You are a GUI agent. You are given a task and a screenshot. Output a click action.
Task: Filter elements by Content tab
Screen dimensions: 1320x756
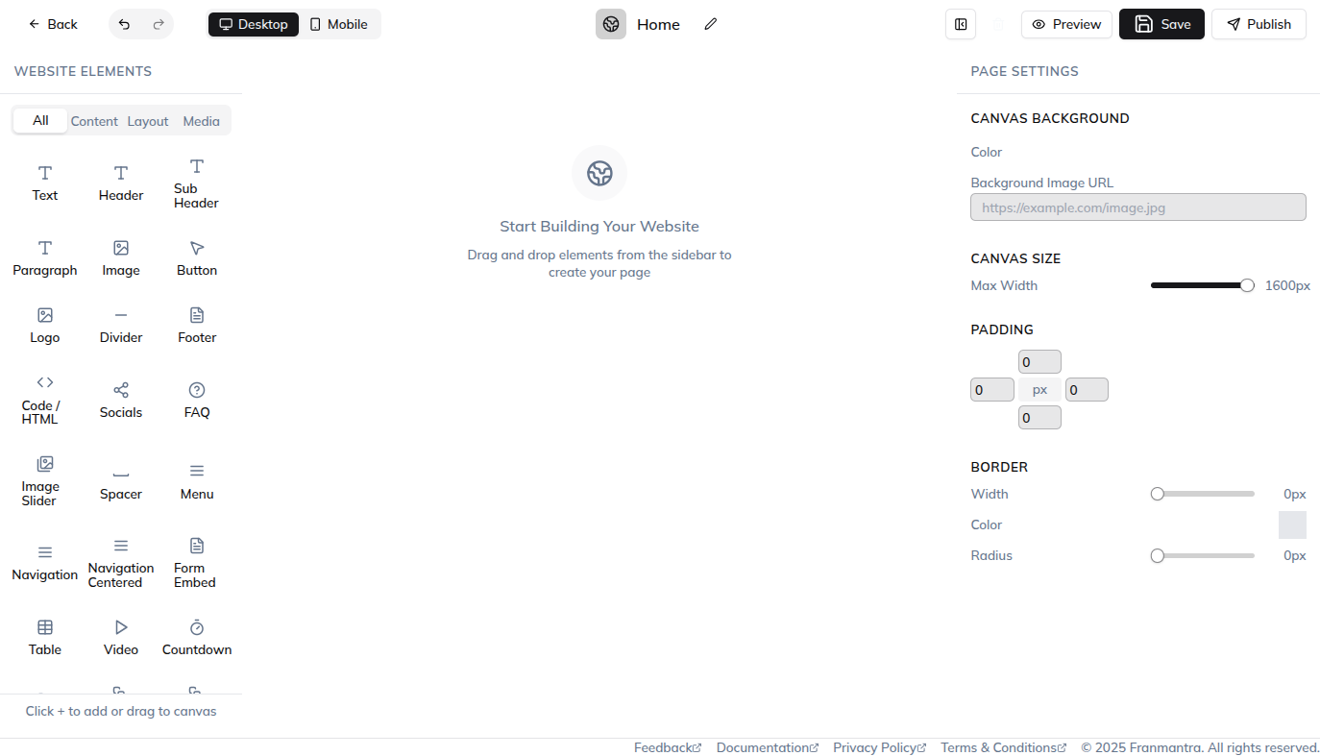[94, 121]
